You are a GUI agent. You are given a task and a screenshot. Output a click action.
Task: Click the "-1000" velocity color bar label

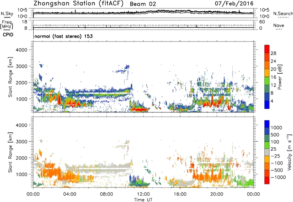point(278,177)
